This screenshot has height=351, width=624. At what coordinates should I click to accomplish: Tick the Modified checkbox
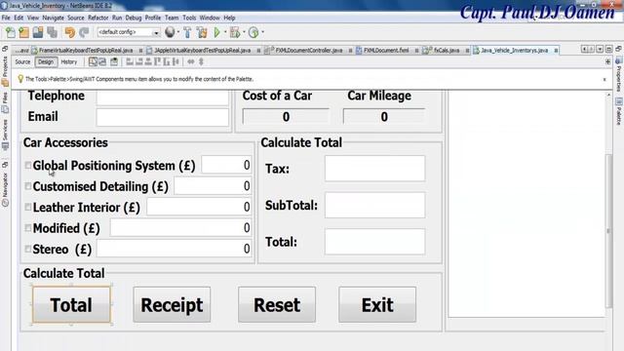(x=28, y=228)
